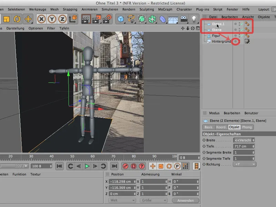Jump to the start of the animation
This screenshot has height=207, width=276.
(59, 166)
